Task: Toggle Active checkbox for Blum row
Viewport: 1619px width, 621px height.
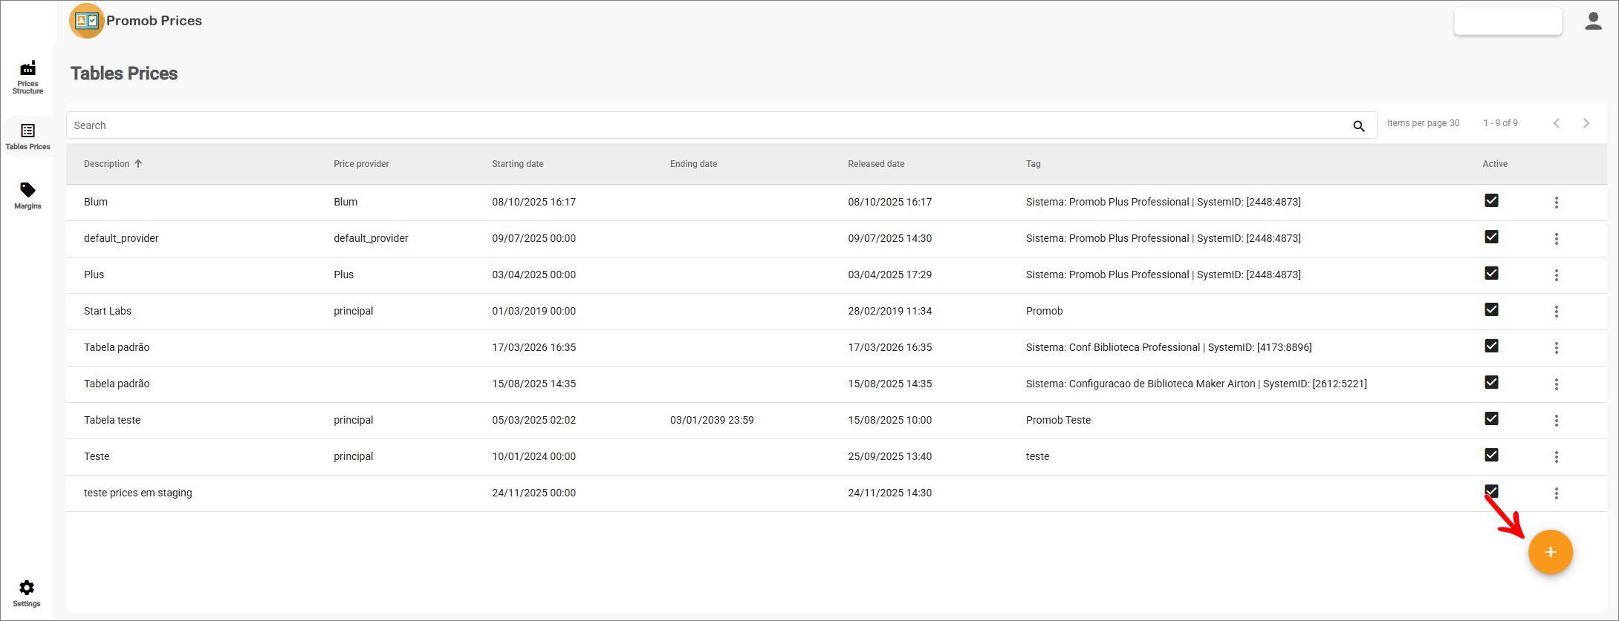Action: [x=1491, y=200]
